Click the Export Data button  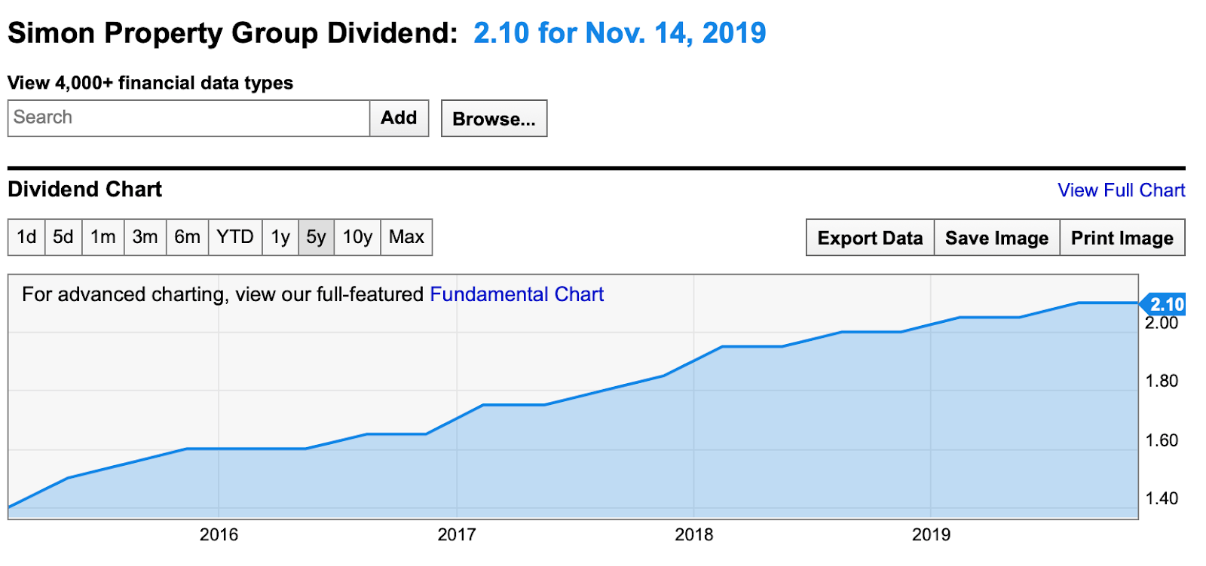tap(870, 238)
